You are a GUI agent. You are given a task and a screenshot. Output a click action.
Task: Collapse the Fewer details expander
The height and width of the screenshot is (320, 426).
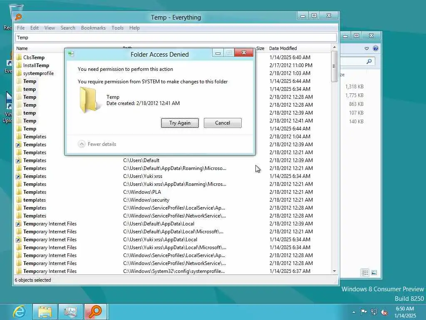[97, 144]
